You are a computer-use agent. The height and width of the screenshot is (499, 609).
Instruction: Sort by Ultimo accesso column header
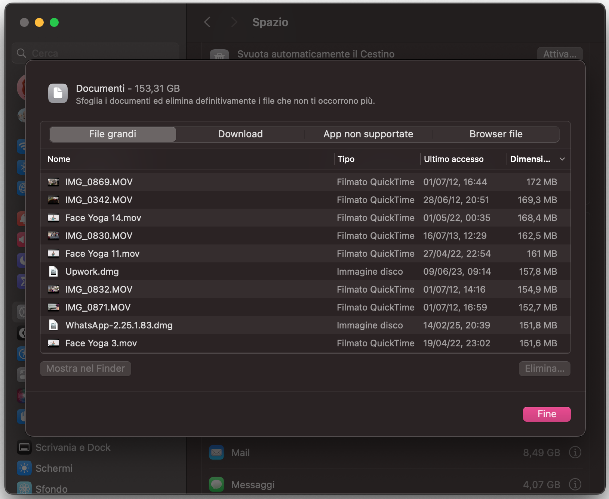pyautogui.click(x=453, y=159)
